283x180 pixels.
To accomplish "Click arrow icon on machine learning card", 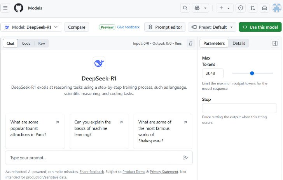I will [121, 122].
